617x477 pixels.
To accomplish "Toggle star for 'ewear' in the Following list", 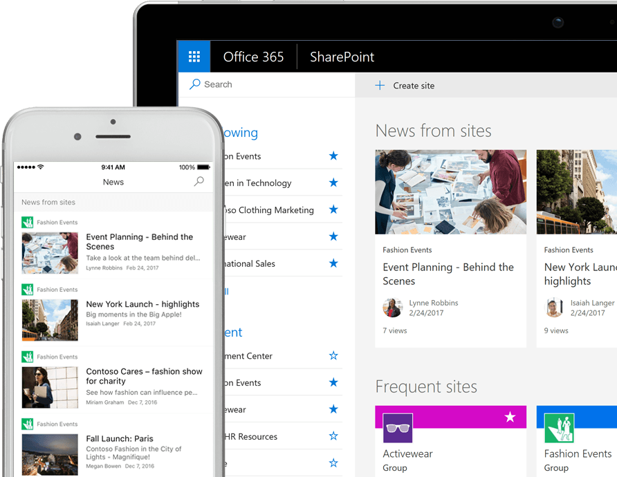I will [x=333, y=236].
